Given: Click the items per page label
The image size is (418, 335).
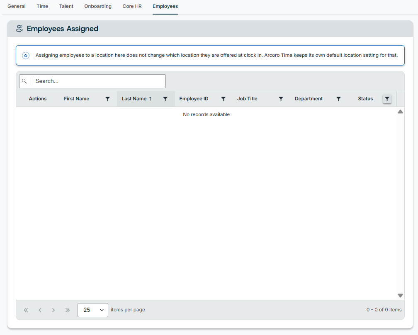Looking at the screenshot, I should tap(128, 310).
